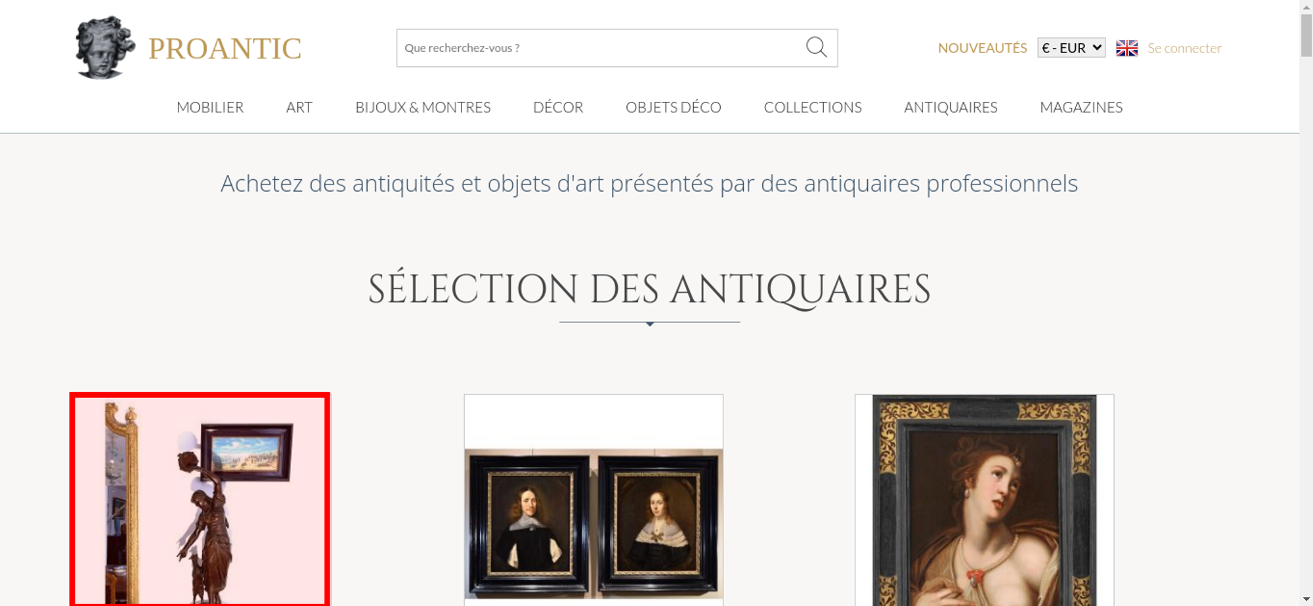Open the EUR currency dropdown
Image resolution: width=1313 pixels, height=606 pixels.
tap(1071, 48)
